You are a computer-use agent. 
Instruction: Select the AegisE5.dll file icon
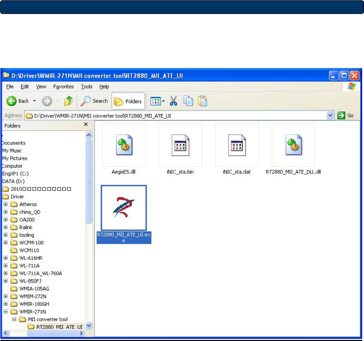click(124, 145)
